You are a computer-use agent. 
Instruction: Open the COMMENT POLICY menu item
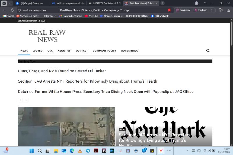pyautogui.click(x=104, y=51)
